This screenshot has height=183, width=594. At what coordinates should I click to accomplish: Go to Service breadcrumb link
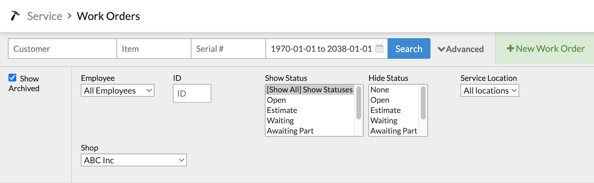(45, 16)
